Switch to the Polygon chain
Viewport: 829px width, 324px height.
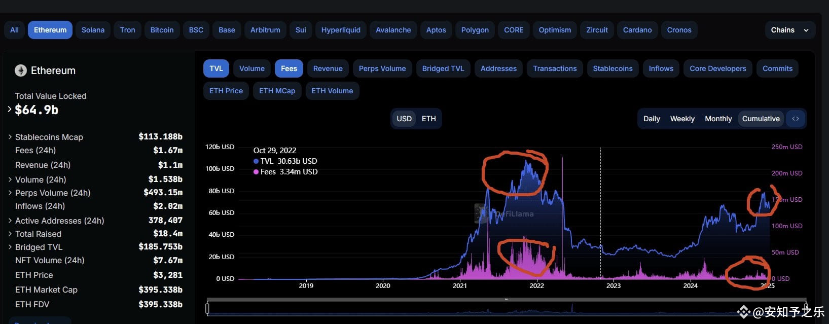click(x=475, y=30)
